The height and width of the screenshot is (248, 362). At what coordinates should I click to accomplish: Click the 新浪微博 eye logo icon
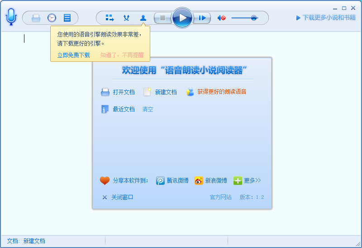199,181
